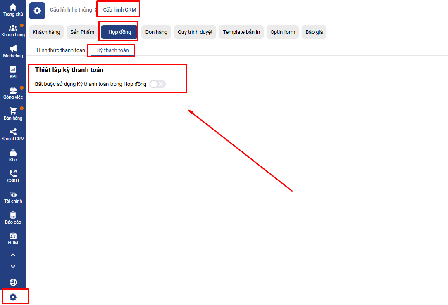Enable required Kỳ thanh toán in Hợp đồng toggle
The height and width of the screenshot is (305, 448).
click(157, 84)
